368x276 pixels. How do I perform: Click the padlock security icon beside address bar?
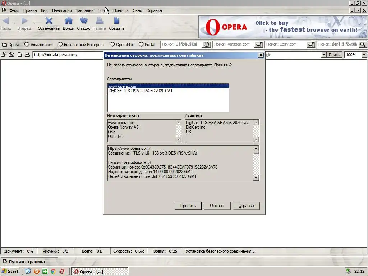(x=4, y=55)
